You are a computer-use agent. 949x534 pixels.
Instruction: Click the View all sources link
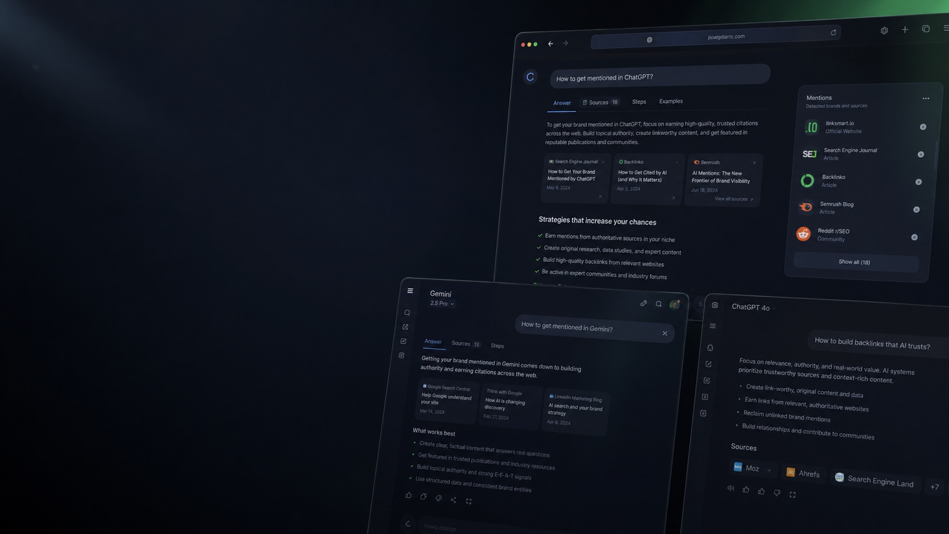734,199
